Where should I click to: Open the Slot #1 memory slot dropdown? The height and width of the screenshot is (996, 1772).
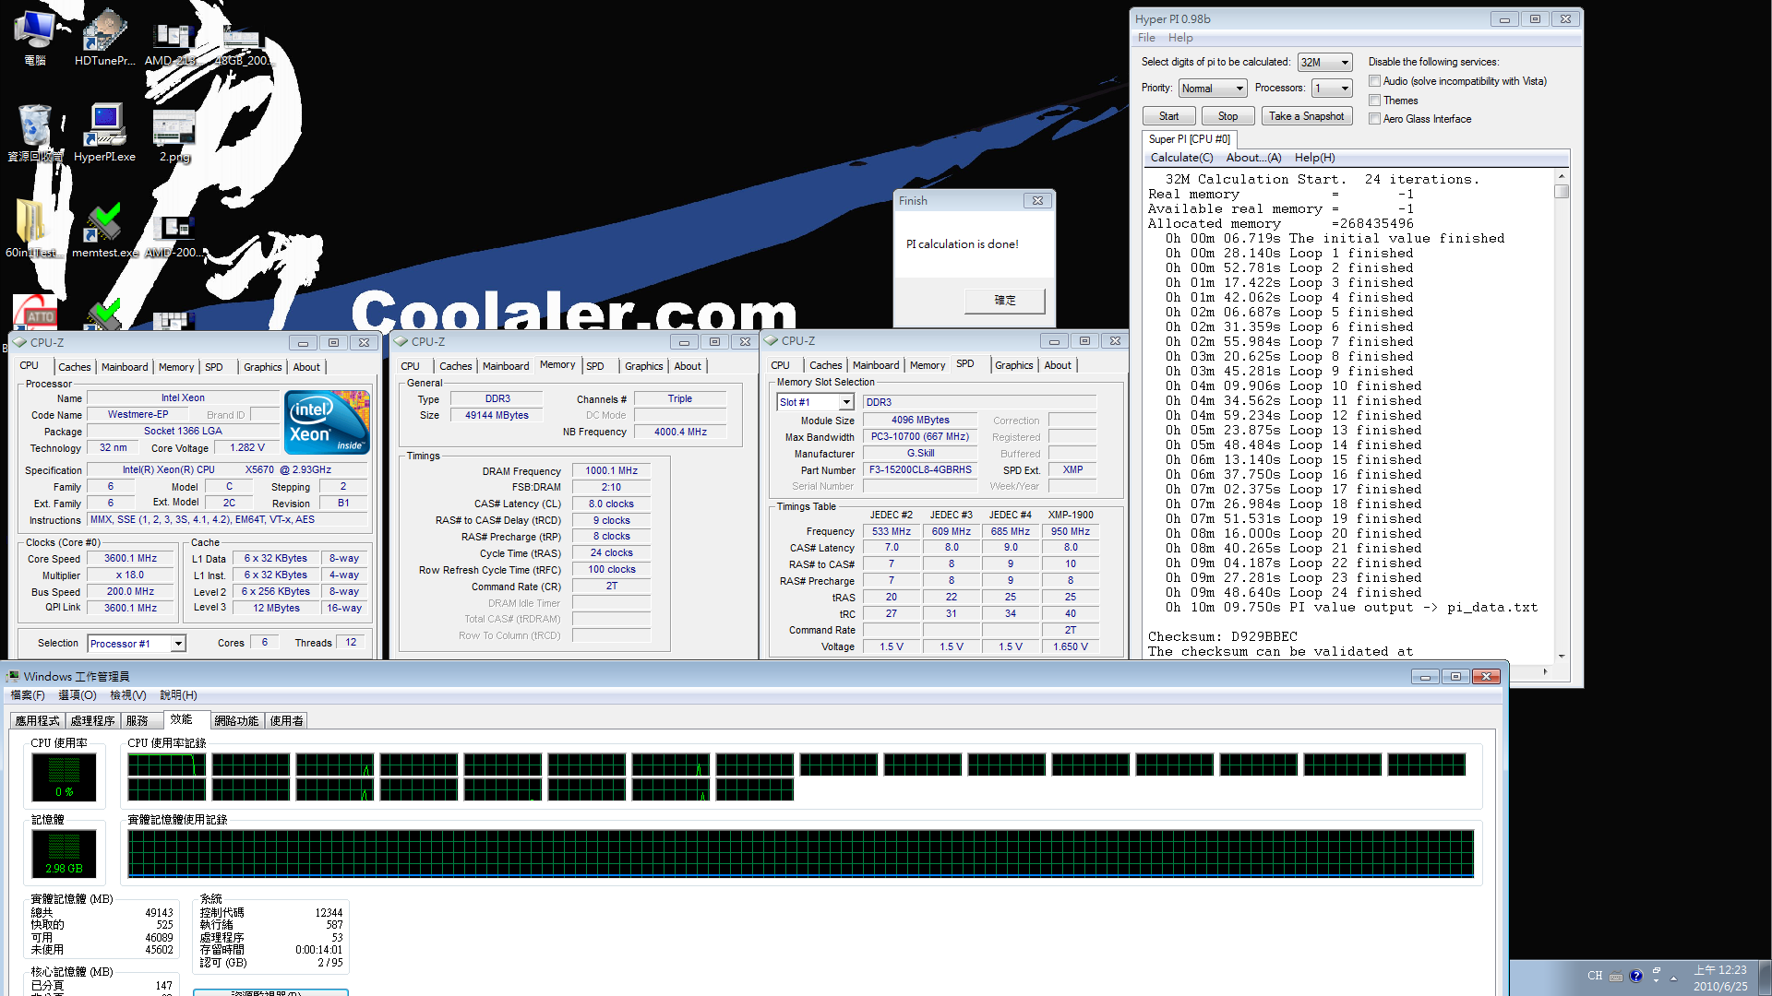[815, 402]
